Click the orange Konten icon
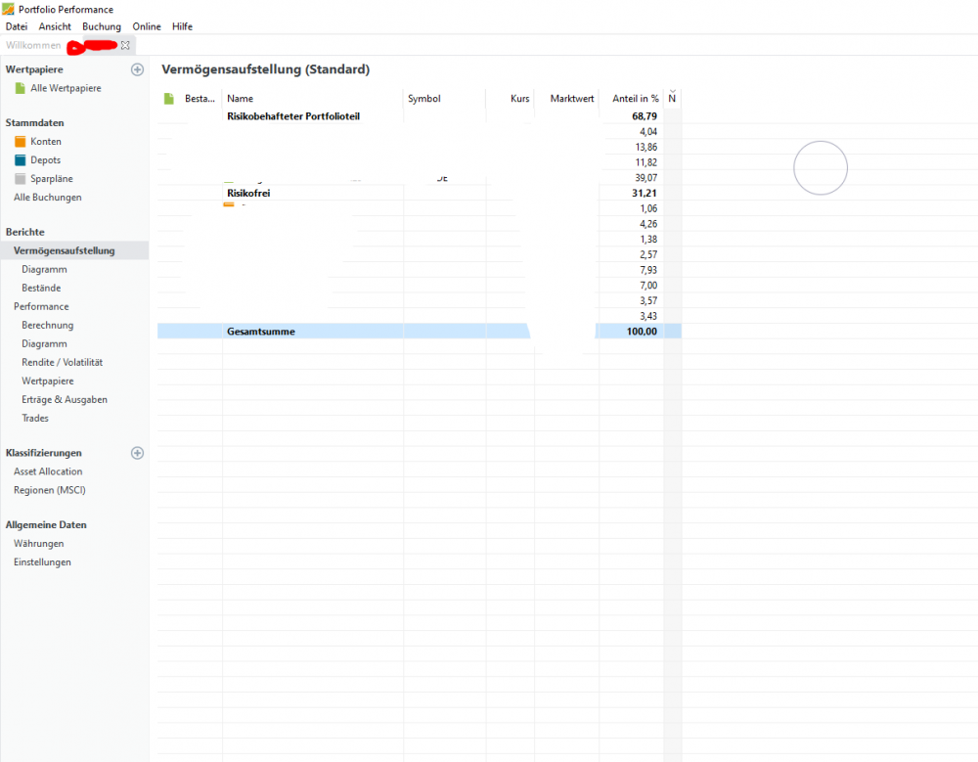The image size is (978, 762). 20,142
